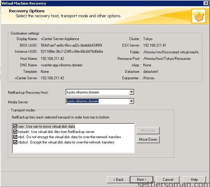
Task: Select the nbd transport list entry
Action: click(x=69, y=137)
